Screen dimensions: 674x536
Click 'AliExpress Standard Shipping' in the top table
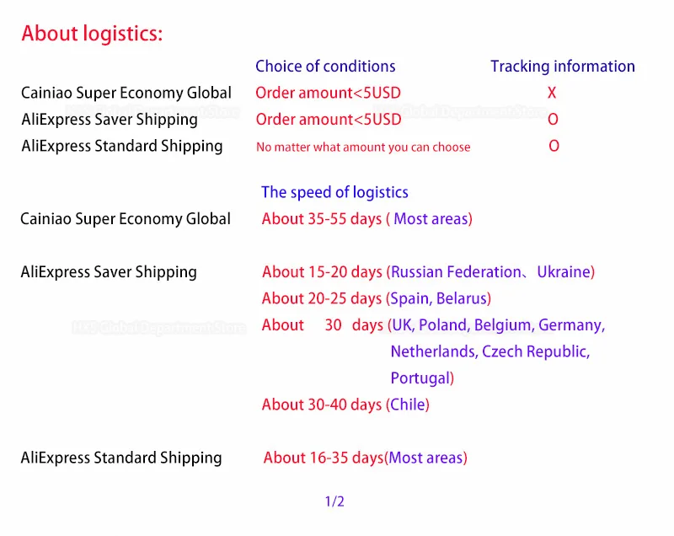point(122,146)
